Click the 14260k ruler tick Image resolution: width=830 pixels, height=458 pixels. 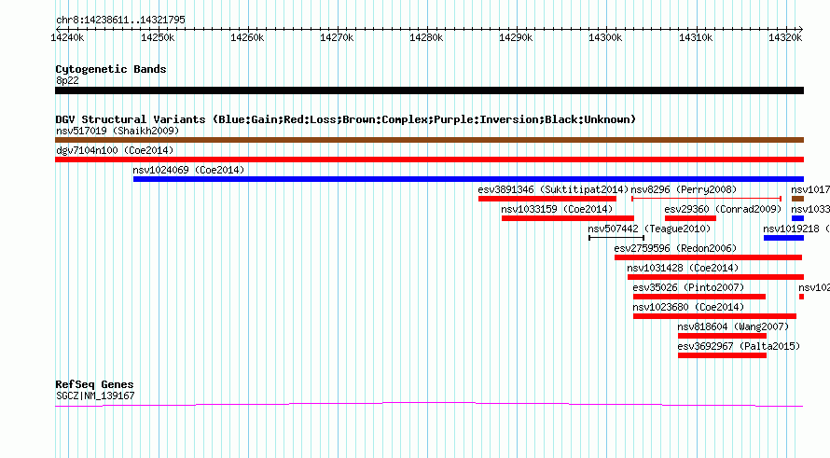(x=247, y=37)
